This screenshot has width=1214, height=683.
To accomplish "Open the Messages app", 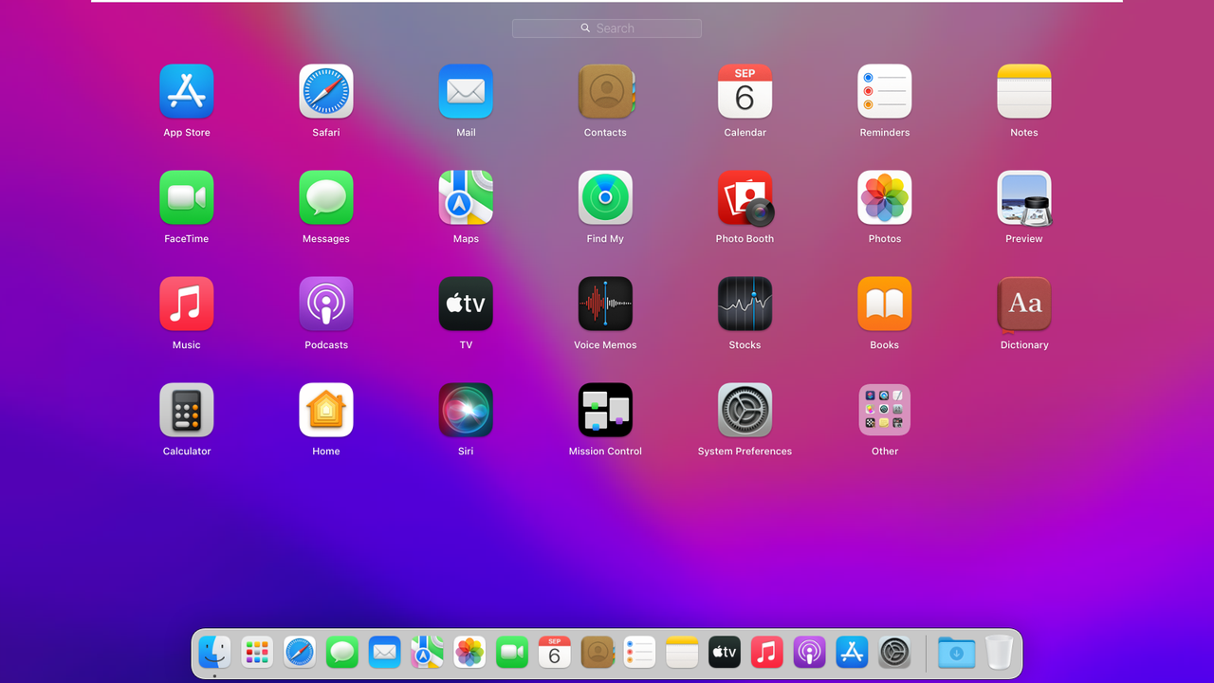I will 326,198.
